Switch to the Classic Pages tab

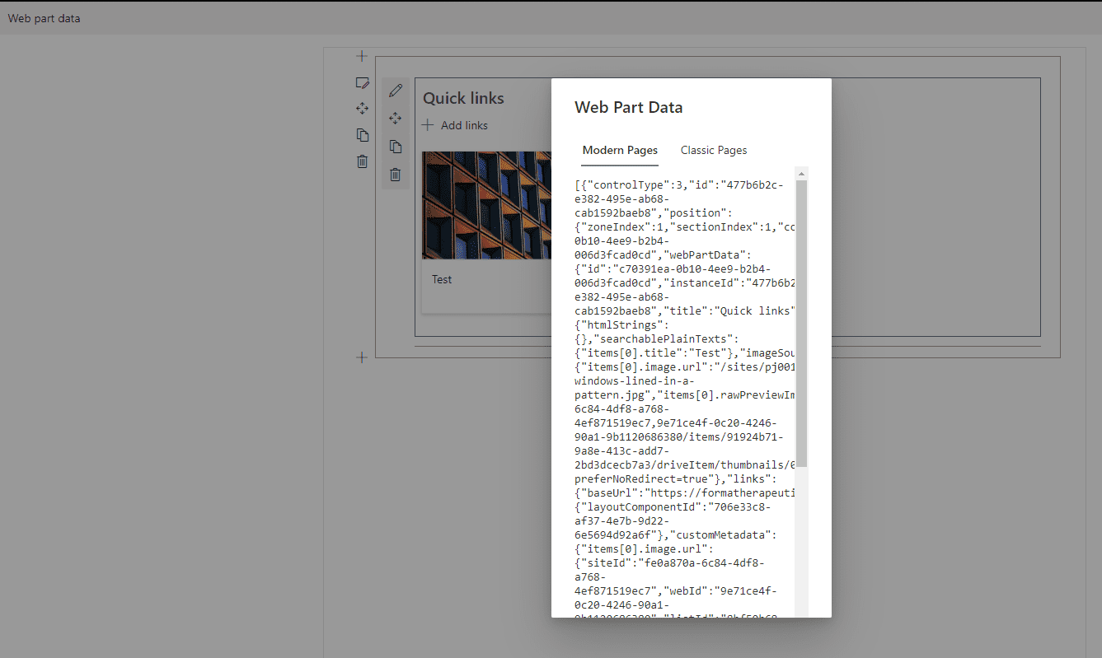pyautogui.click(x=714, y=151)
